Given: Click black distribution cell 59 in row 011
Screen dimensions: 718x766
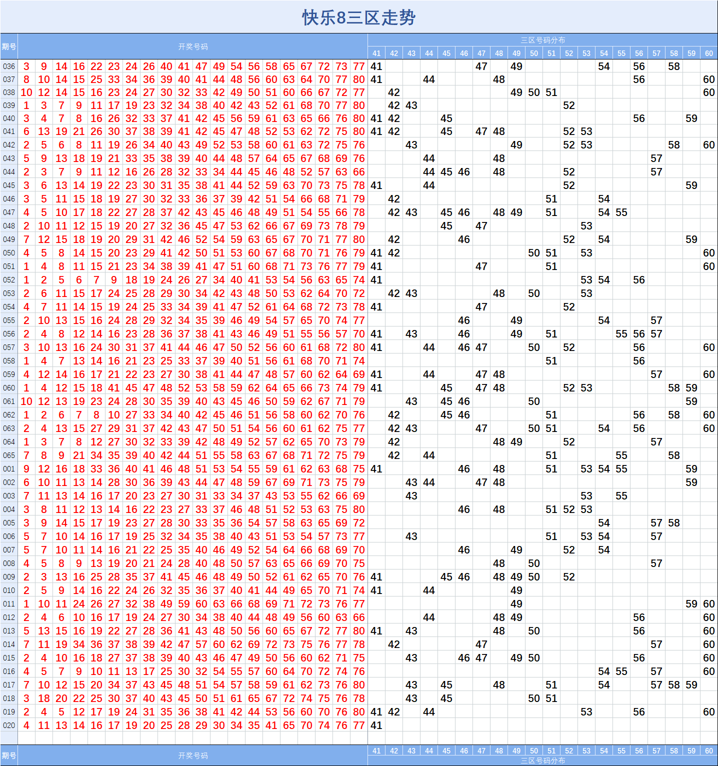Looking at the screenshot, I should click(x=691, y=604).
